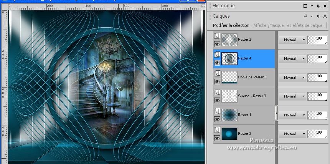Click vertical ruler beside the canvas
Viewport: 330px width, 164px height.
click(5, 87)
